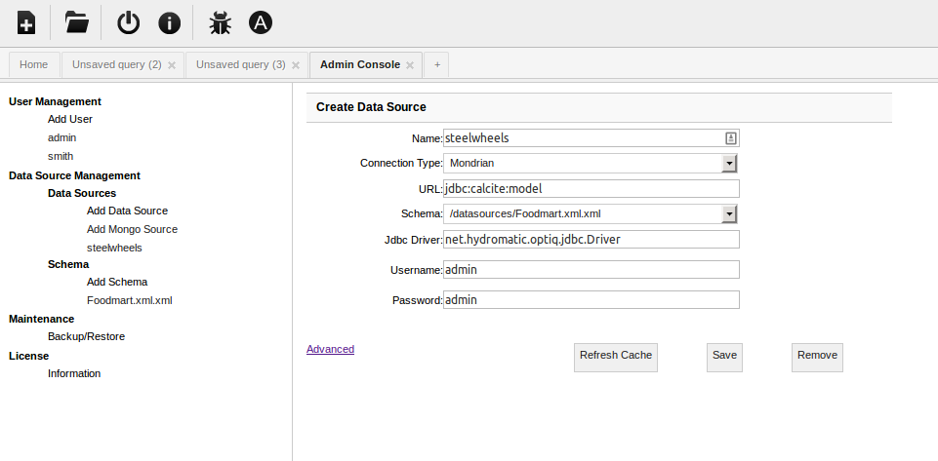Open the Connection Type dropdown

coord(591,163)
